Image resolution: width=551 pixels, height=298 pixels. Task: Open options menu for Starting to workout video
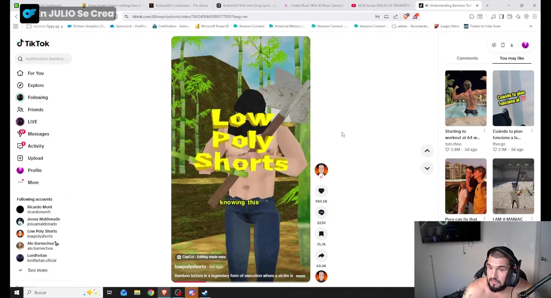click(x=484, y=131)
